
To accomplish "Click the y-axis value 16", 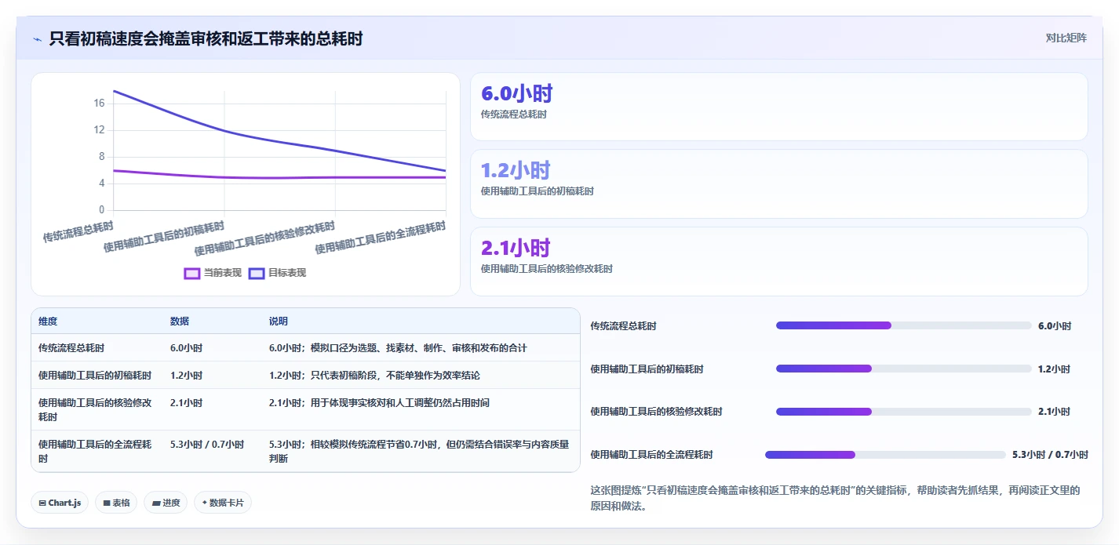I will click(x=99, y=104).
